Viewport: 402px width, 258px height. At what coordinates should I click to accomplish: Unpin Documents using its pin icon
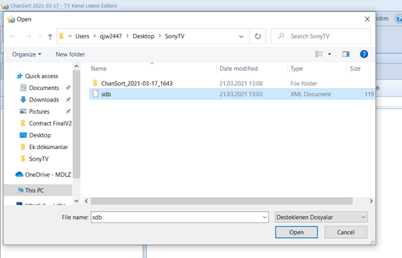point(68,88)
